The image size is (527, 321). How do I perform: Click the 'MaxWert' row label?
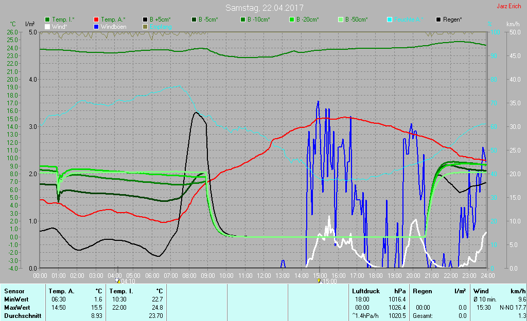coord(17,307)
